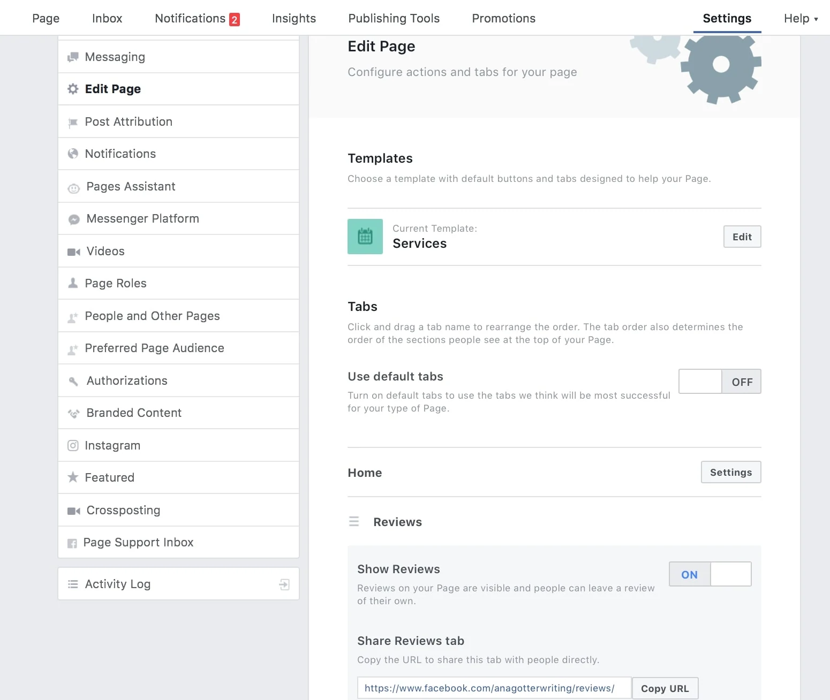The width and height of the screenshot is (830, 700).
Task: Open Activity Log via arrow icon
Action: (284, 584)
